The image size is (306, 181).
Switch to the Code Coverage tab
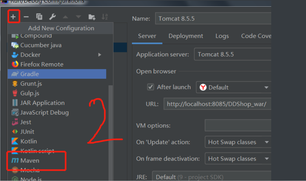tap(256, 36)
